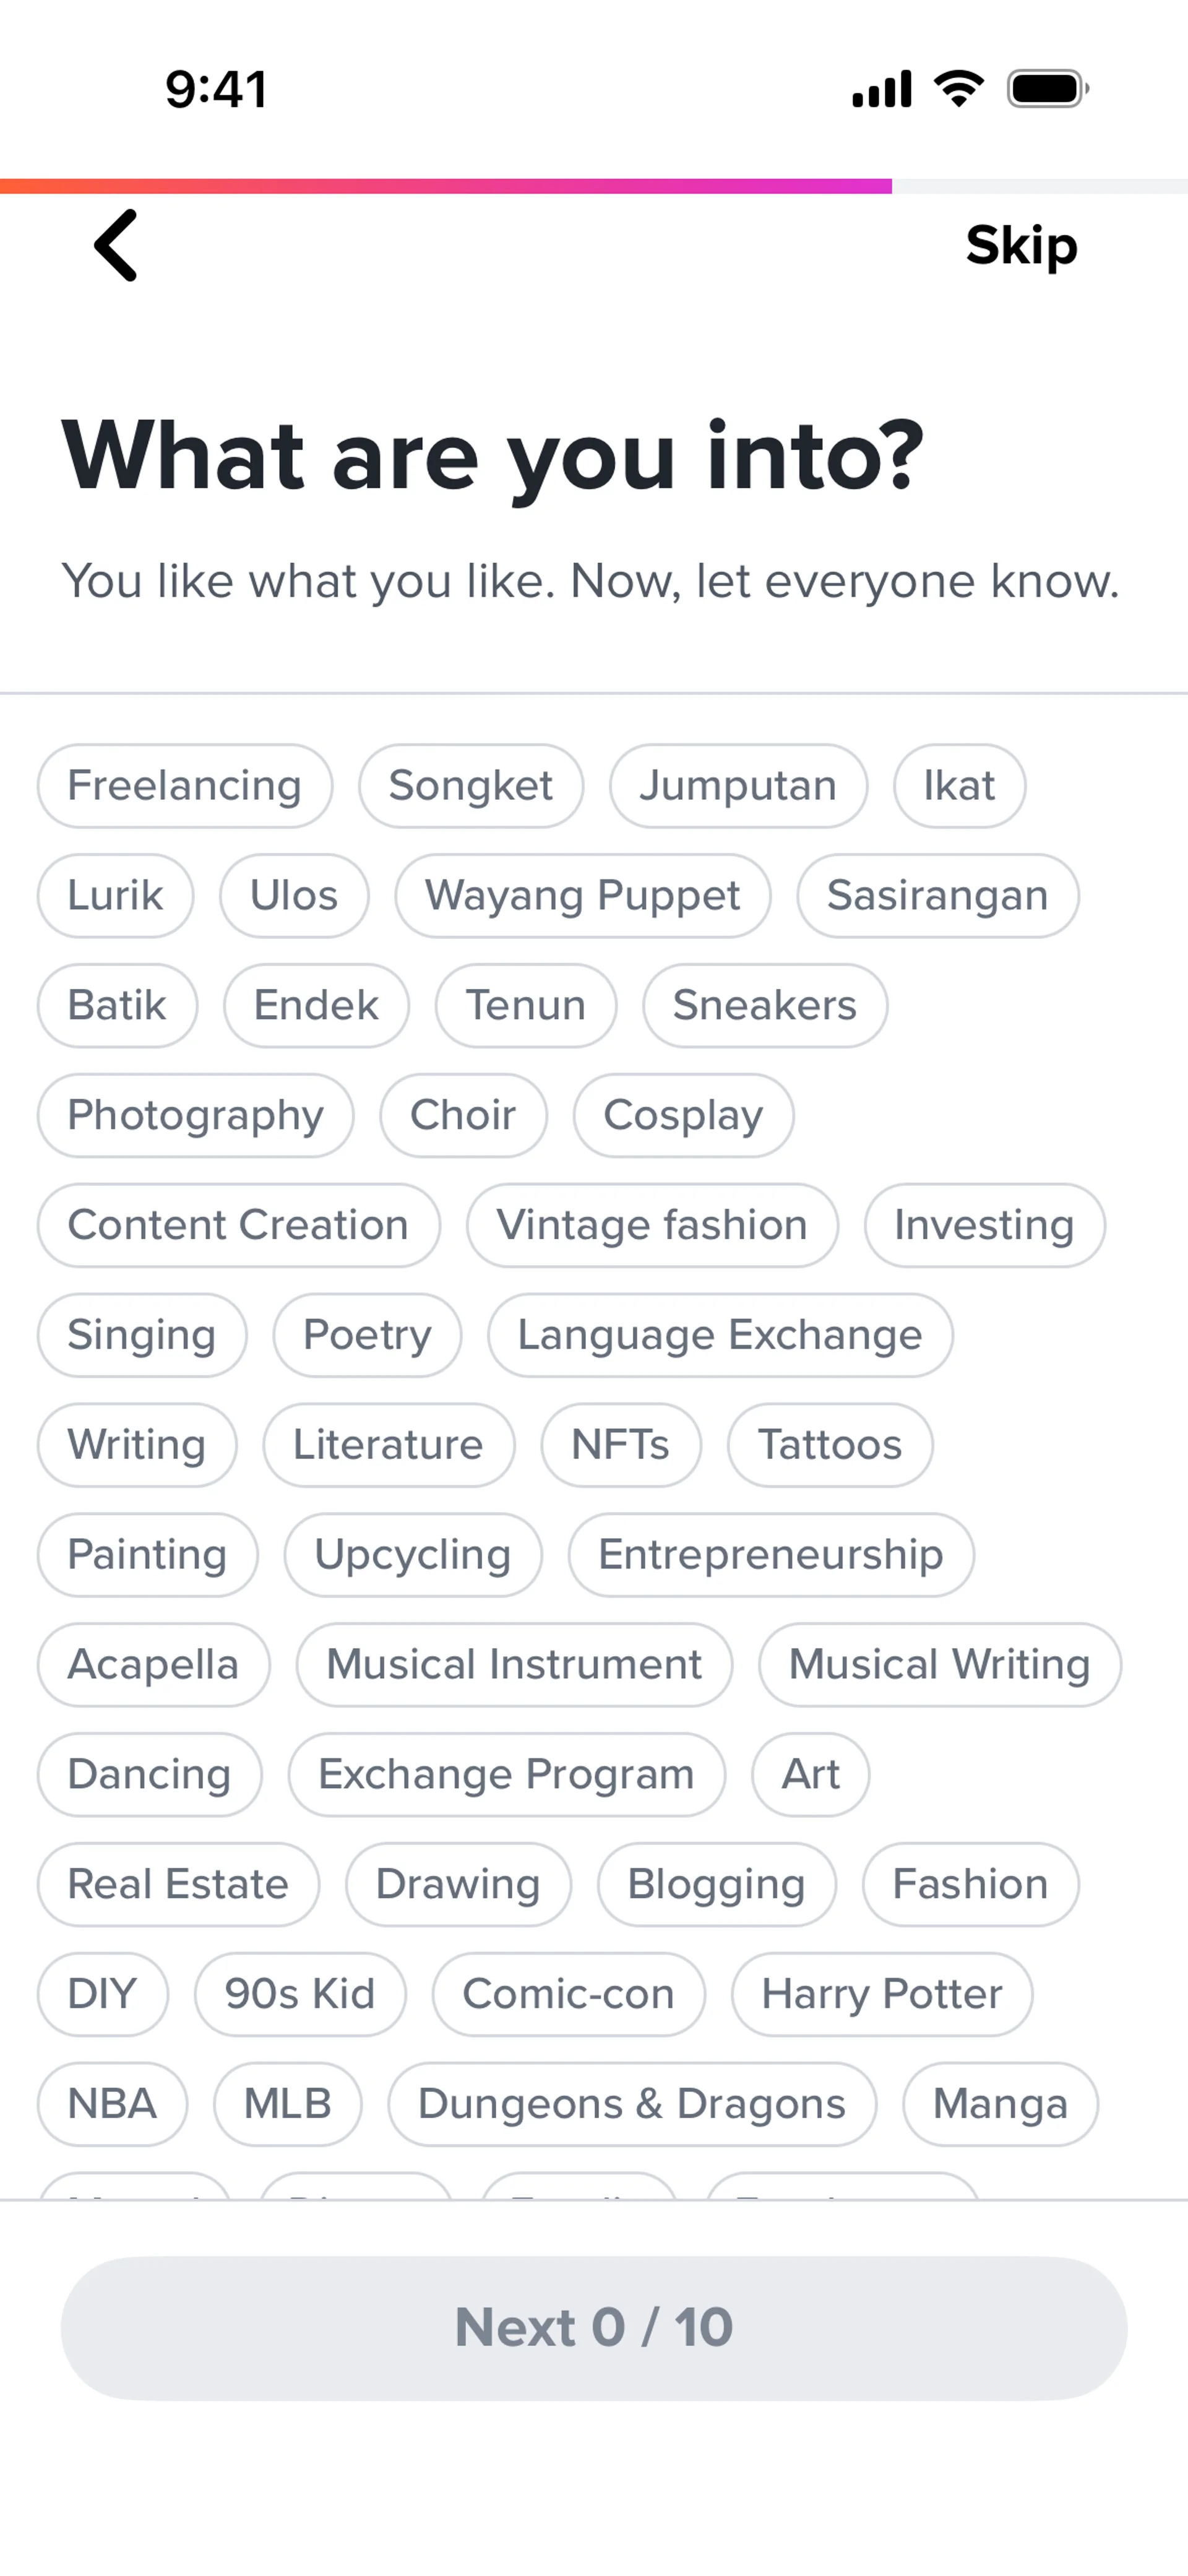Toggle the Photography interest
1188x2576 pixels.
[x=196, y=1115]
